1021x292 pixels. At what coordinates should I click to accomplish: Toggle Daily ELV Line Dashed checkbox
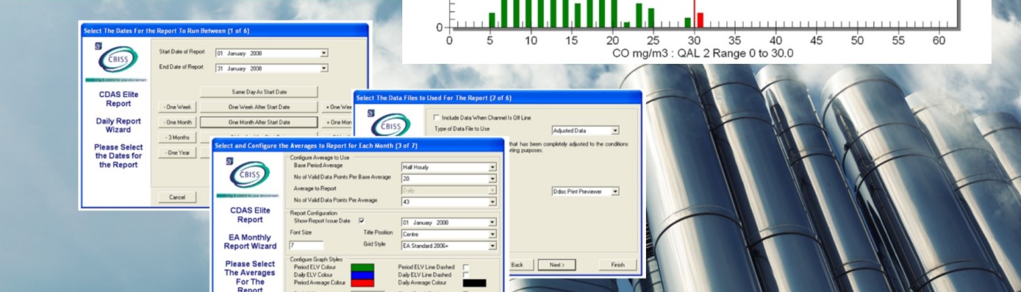(x=466, y=274)
